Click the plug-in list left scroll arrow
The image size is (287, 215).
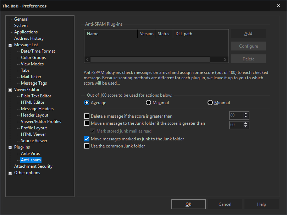(x=88, y=59)
